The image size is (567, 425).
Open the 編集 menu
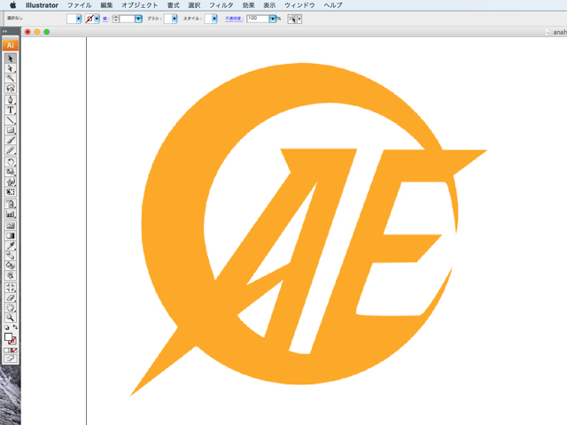[106, 5]
